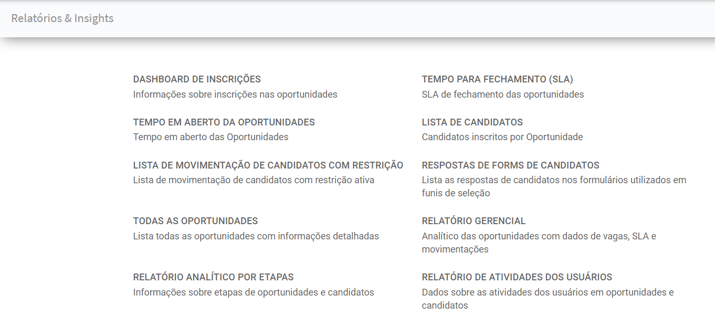Click 'Informações sobre inscrições nas oportunidades' description
The image size is (715, 326).
[x=235, y=94]
